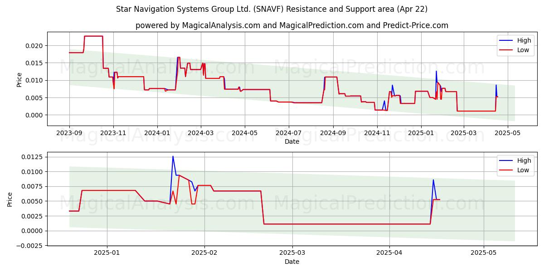Click the 2024-09 tick label on top chart
This screenshot has height=272, width=544.
[x=333, y=133]
